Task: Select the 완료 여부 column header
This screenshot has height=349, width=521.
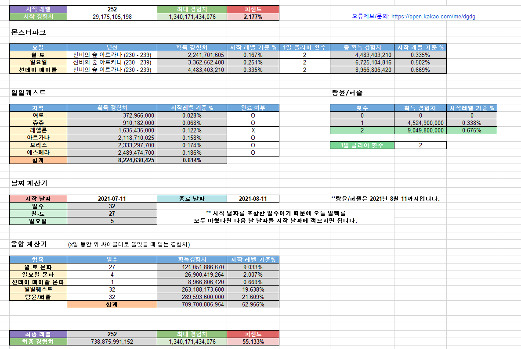Action: point(253,108)
